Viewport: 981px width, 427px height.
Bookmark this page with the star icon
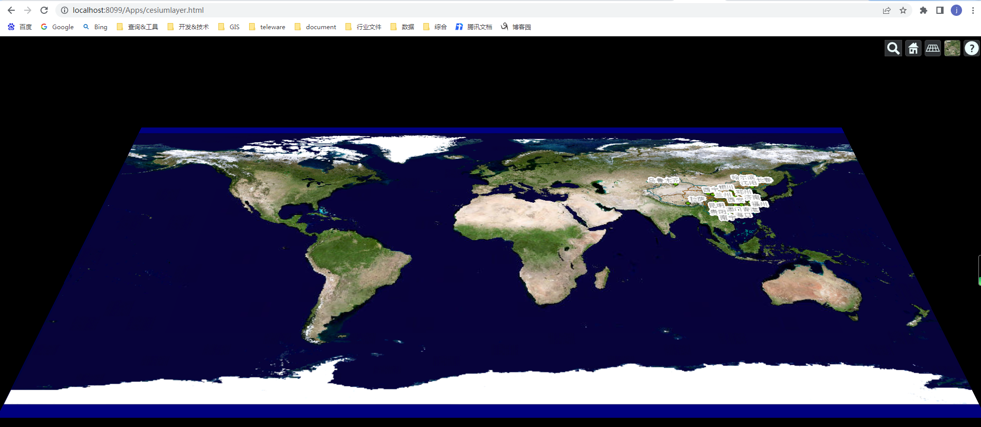(x=903, y=10)
